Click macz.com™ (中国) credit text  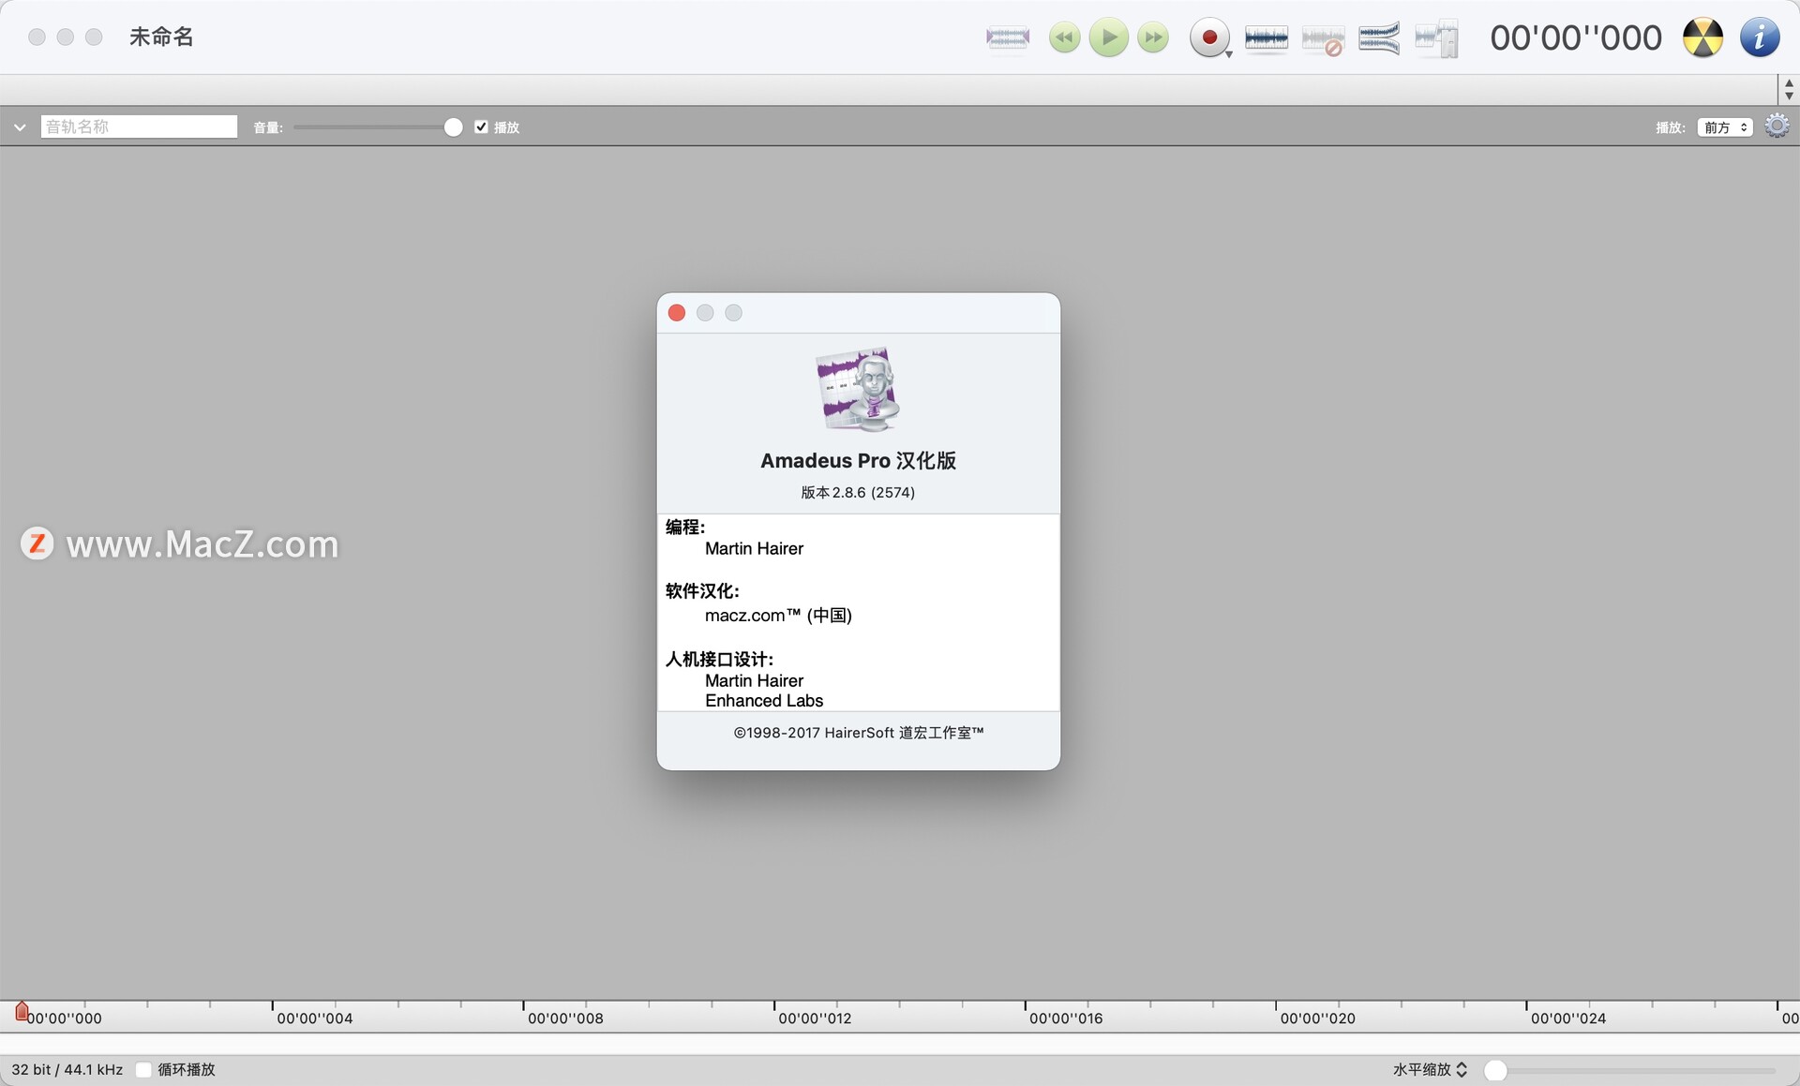pos(778,615)
